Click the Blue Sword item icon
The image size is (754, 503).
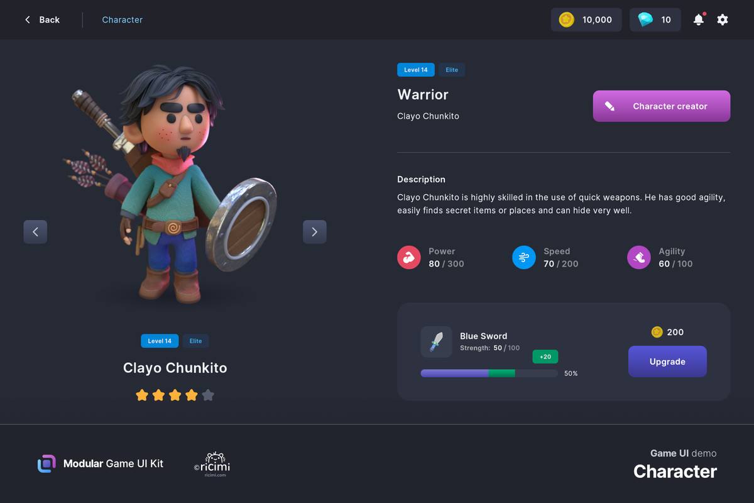point(436,342)
